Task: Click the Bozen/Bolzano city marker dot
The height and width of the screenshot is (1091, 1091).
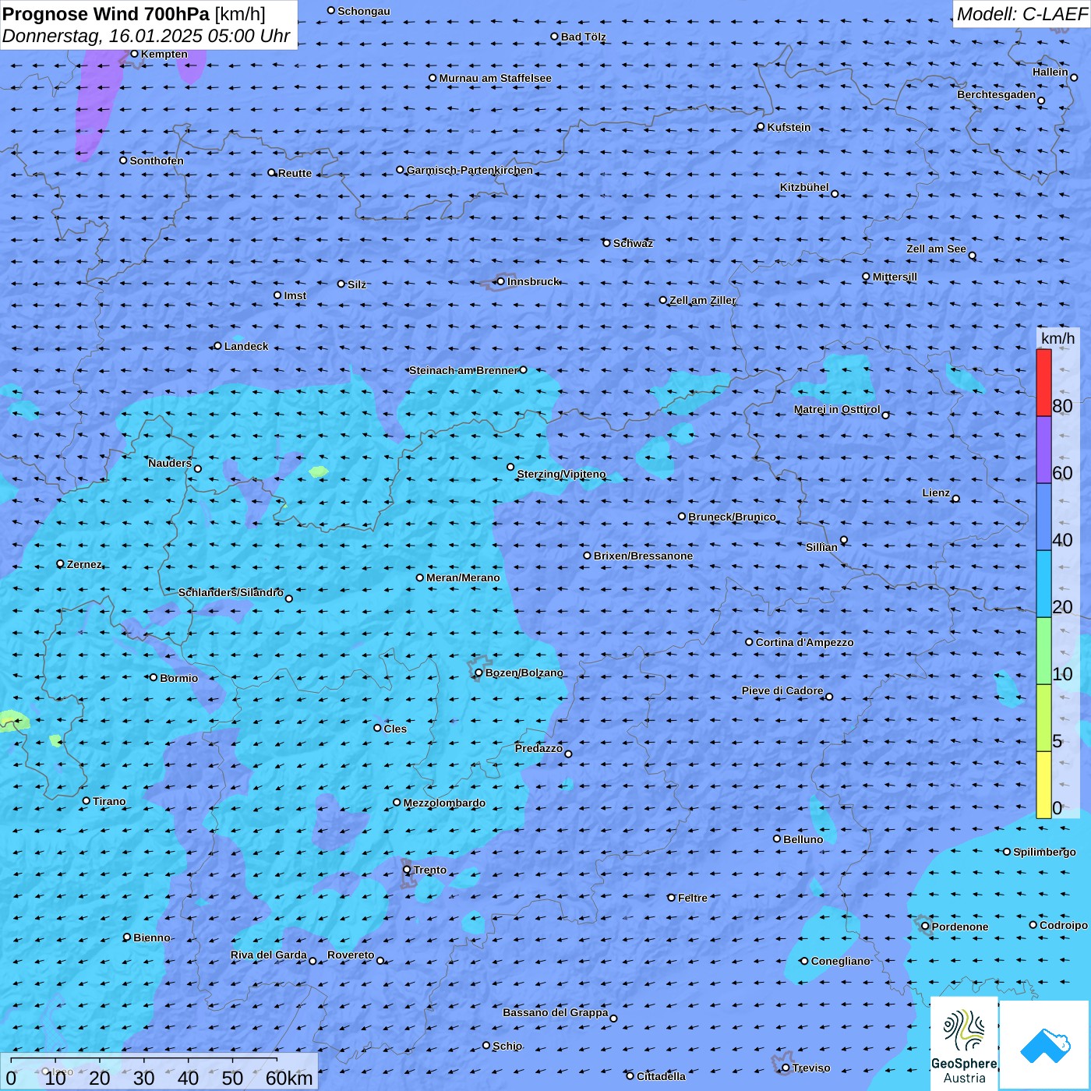Action: coord(478,673)
